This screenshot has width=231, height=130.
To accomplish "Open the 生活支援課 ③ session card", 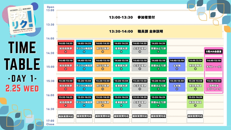I will 140,85.
